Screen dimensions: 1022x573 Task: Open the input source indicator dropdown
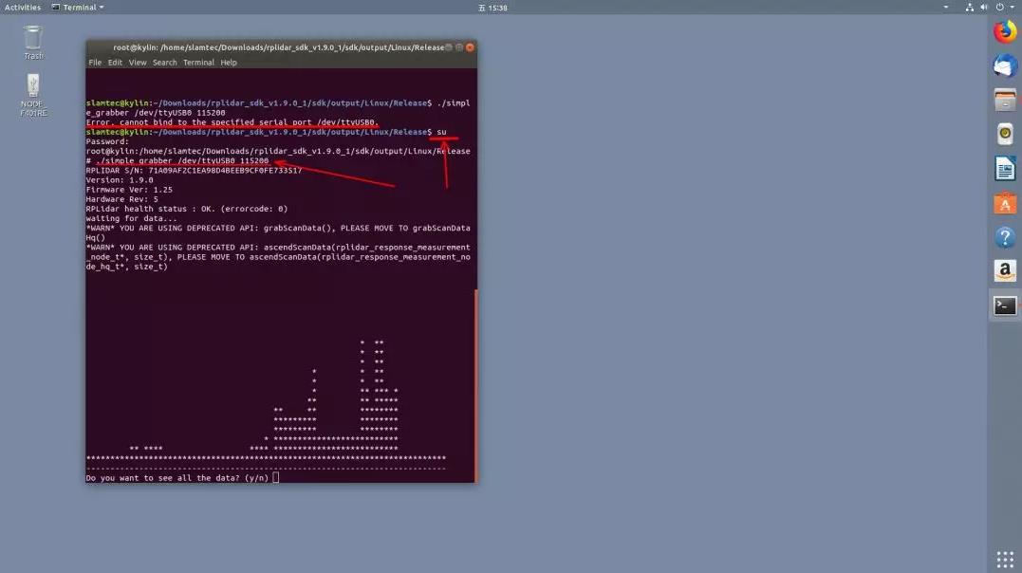tap(946, 8)
